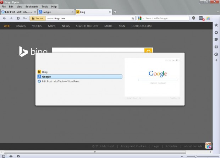Switch to the Edit Post dotTech tab
The image size is (220, 158).
coord(19,12)
